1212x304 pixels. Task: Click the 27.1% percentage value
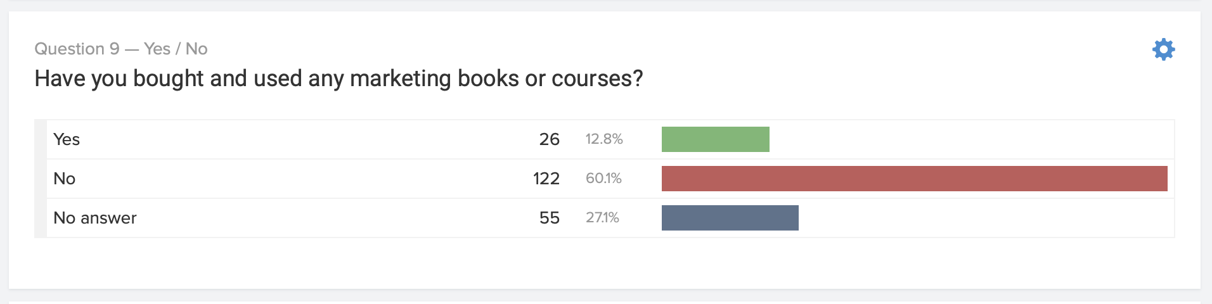pos(602,218)
